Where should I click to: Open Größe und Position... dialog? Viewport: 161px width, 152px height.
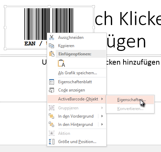tap(77, 142)
